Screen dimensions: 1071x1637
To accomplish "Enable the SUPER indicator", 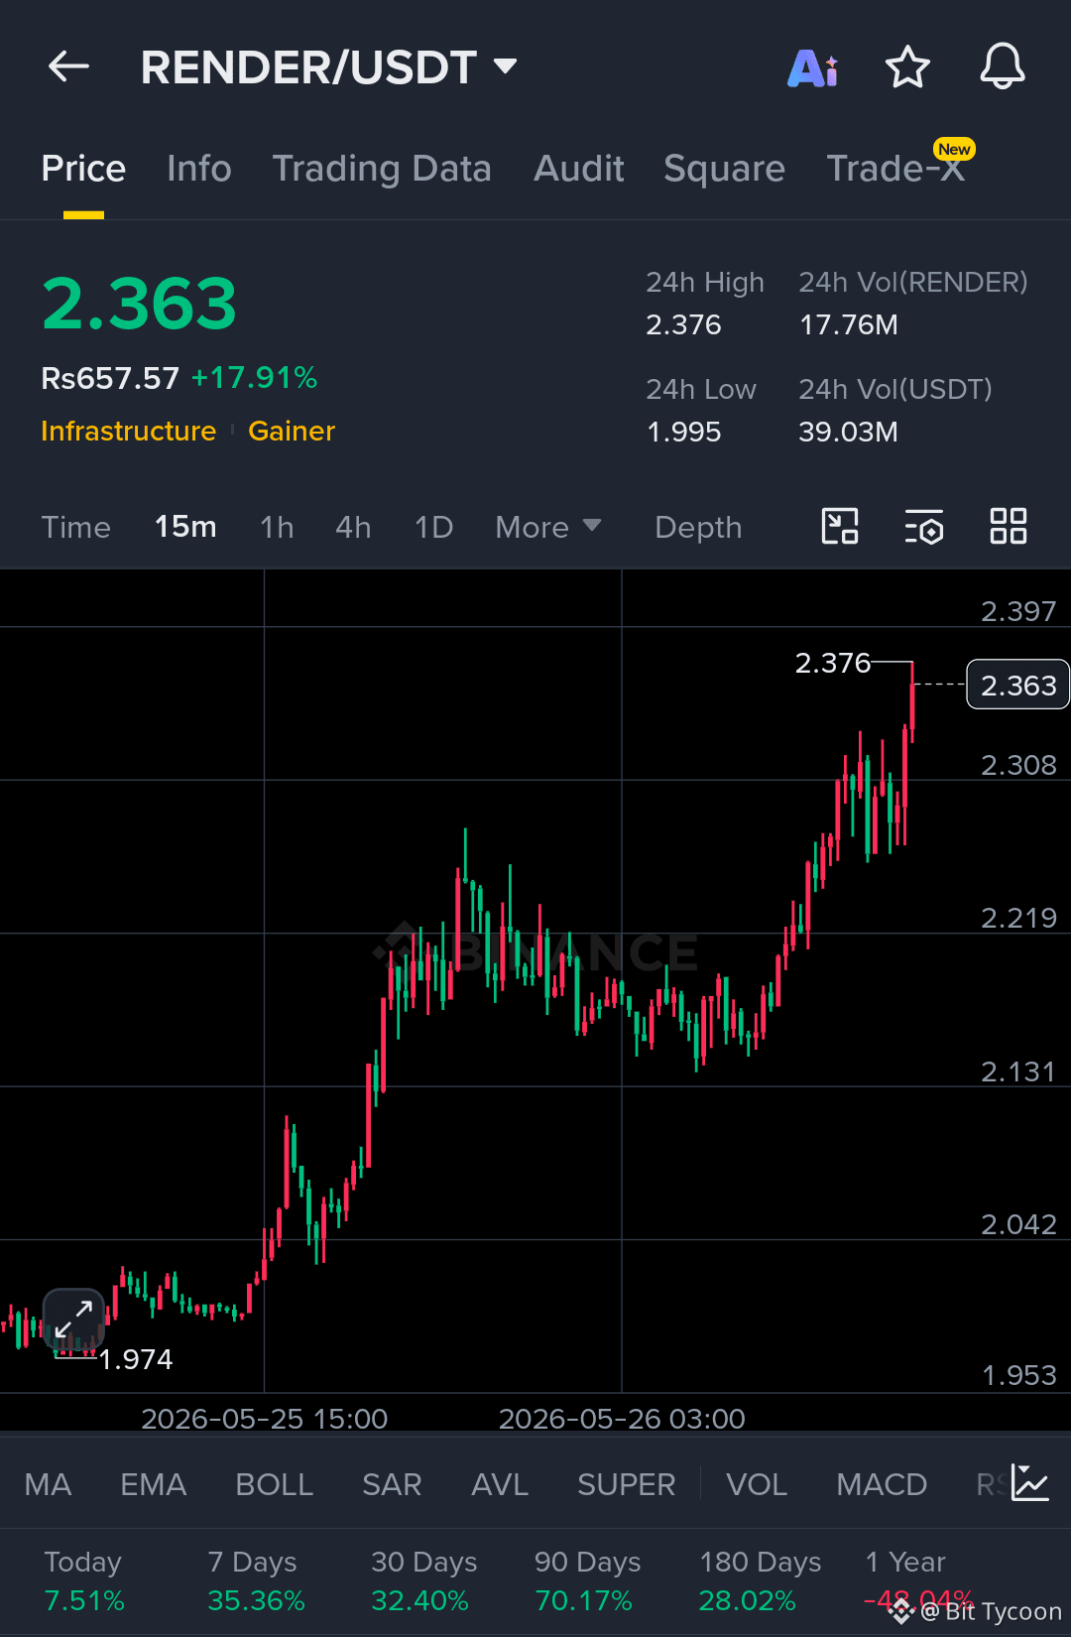I will tap(626, 1484).
